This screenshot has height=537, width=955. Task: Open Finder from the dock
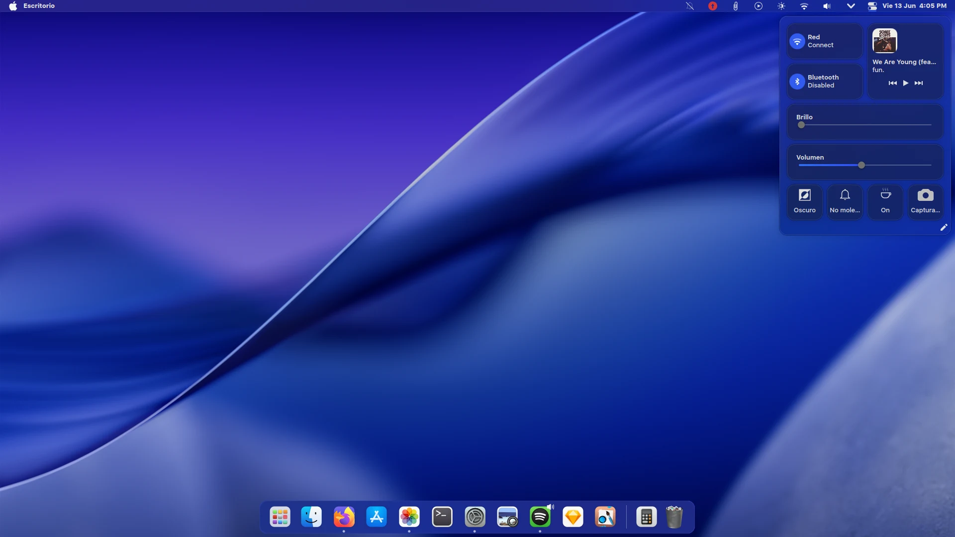pos(311,517)
